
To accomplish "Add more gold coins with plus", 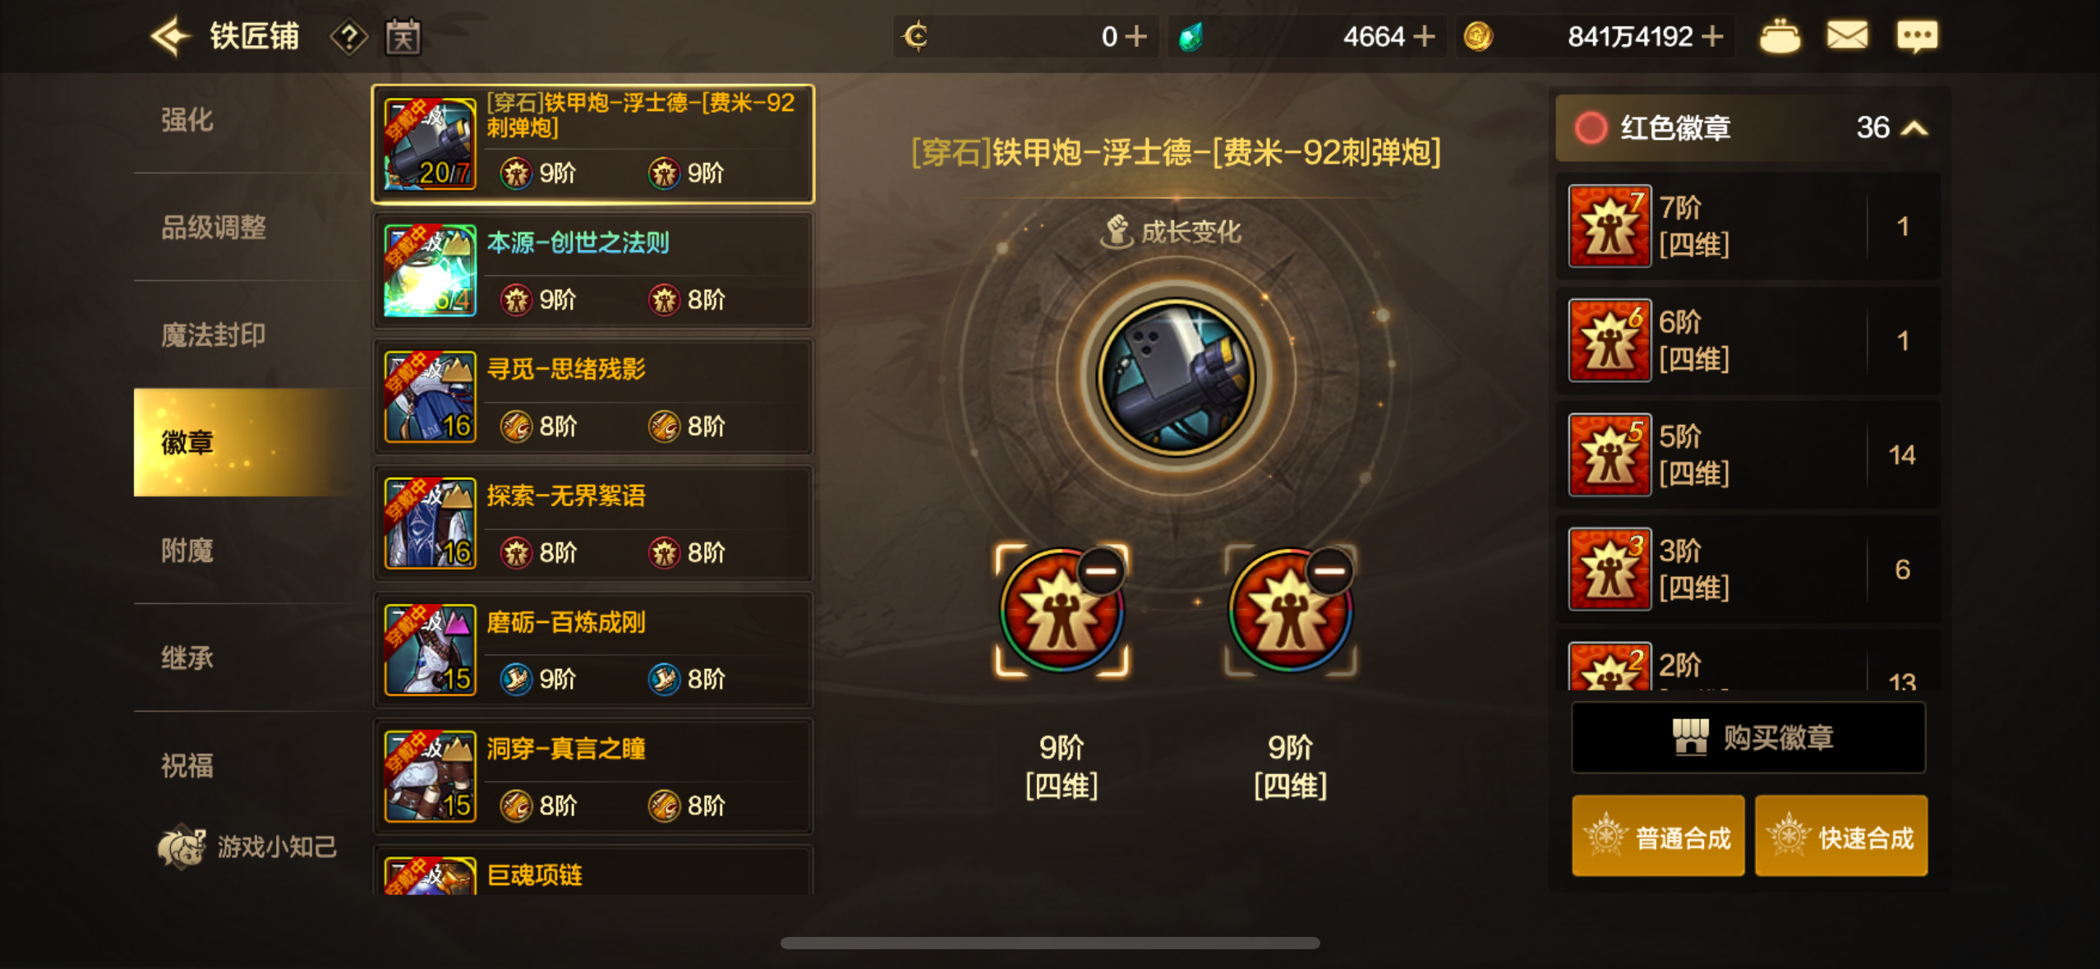I will (x=1712, y=37).
